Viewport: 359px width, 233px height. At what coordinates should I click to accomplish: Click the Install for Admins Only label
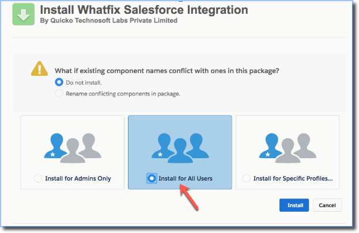click(x=78, y=178)
